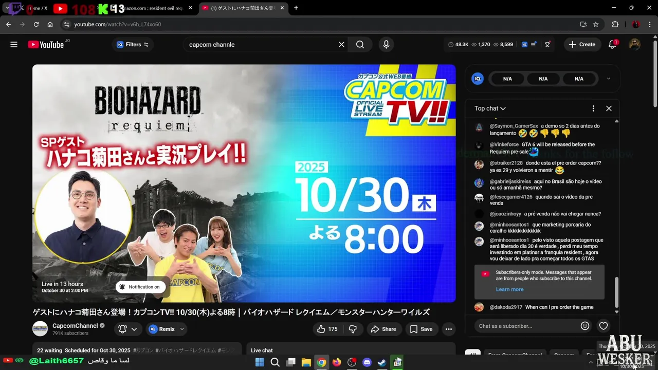Image resolution: width=658 pixels, height=370 pixels.
Task: Open the Top chat dropdown
Action: tap(490, 108)
